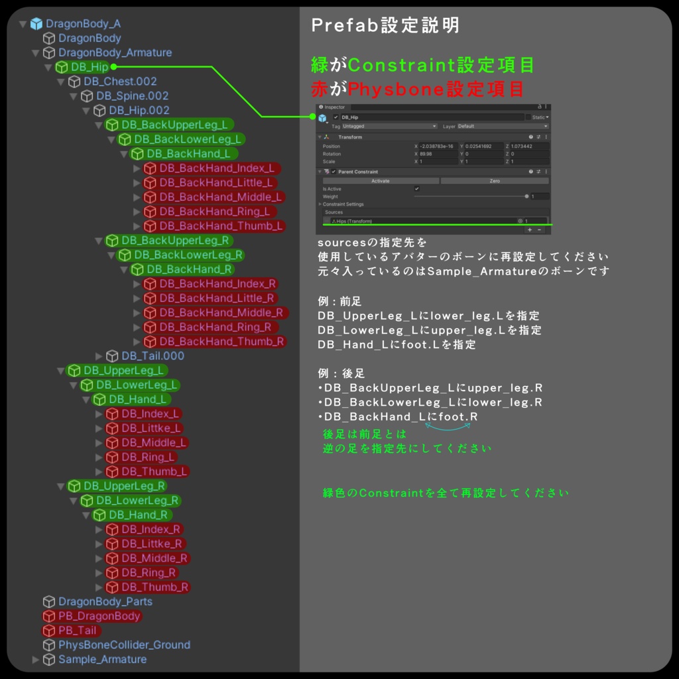Select the DB_Littke_L row

(x=144, y=428)
